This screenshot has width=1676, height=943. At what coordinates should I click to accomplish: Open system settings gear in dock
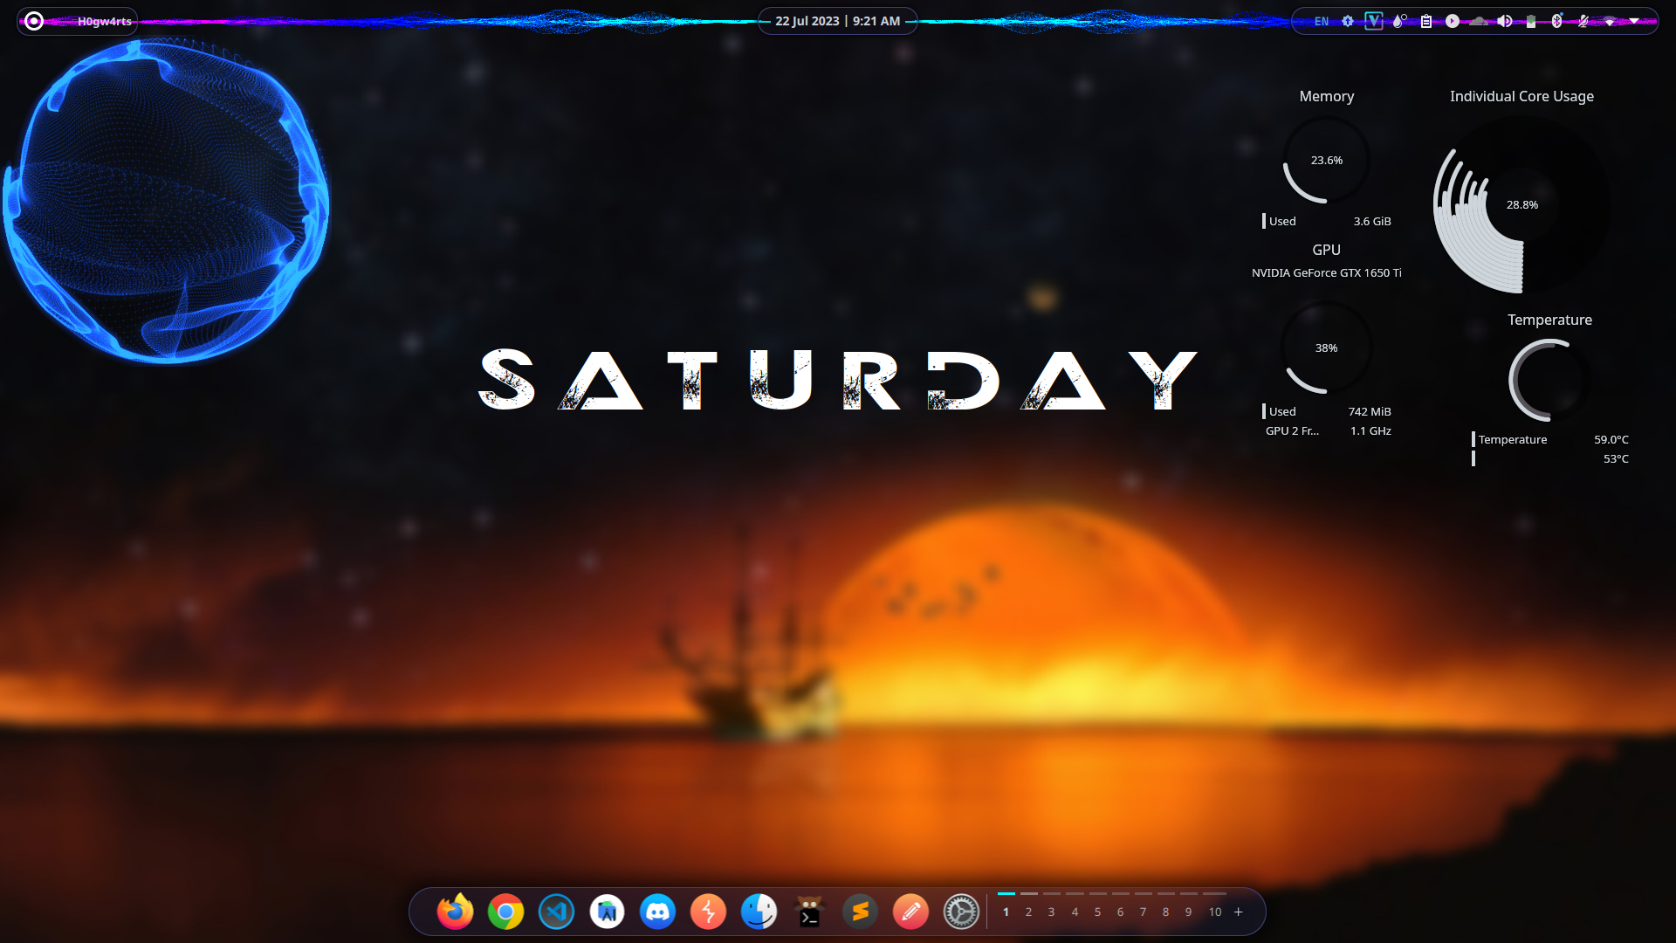coord(961,912)
